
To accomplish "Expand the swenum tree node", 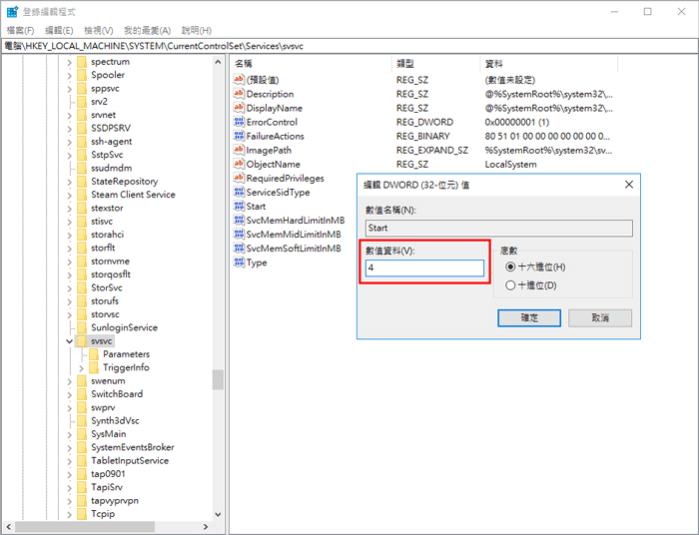I will (69, 381).
